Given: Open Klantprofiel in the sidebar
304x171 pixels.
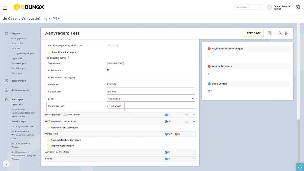Looking at the screenshot, I should (17, 43).
